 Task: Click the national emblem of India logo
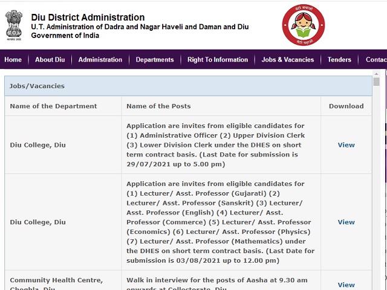(14, 25)
